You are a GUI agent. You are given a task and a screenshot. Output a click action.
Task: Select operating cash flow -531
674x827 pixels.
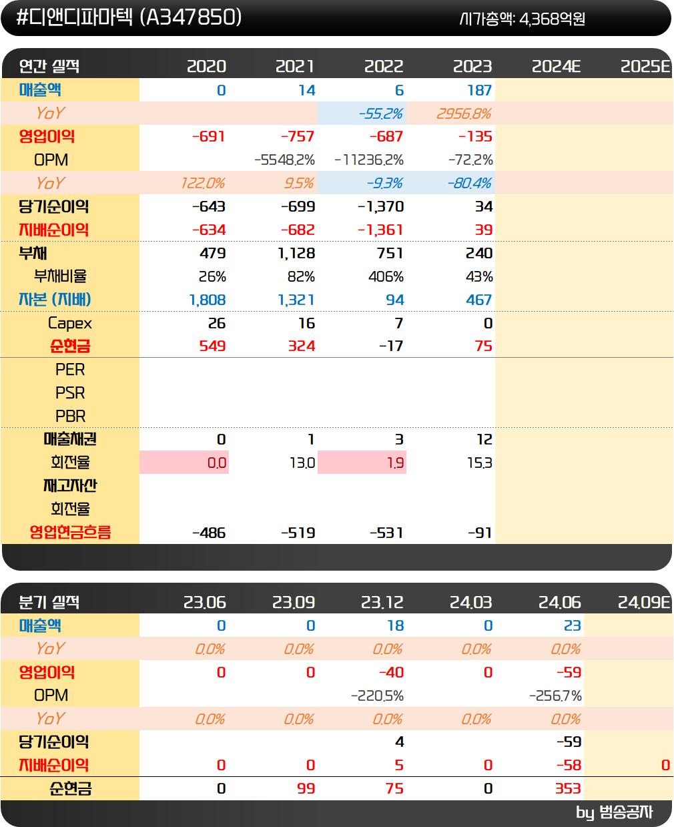coord(386,533)
